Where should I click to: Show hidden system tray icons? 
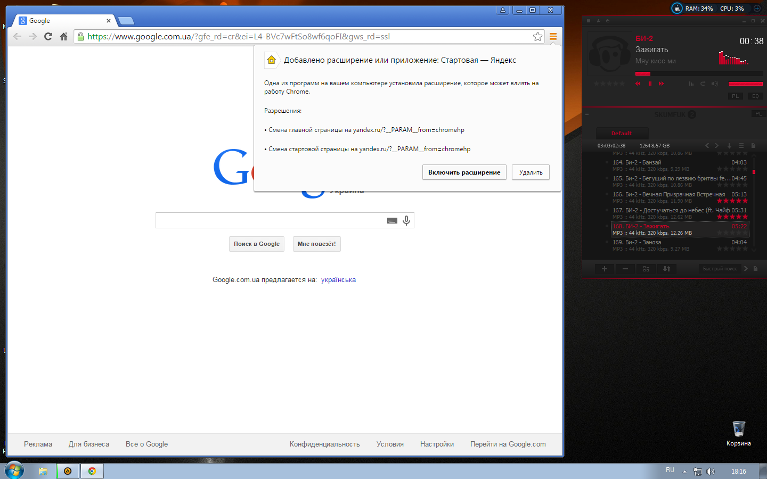tap(684, 472)
